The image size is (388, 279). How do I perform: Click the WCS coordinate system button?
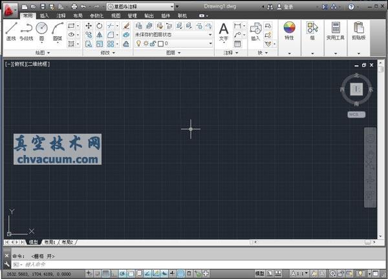356,114
